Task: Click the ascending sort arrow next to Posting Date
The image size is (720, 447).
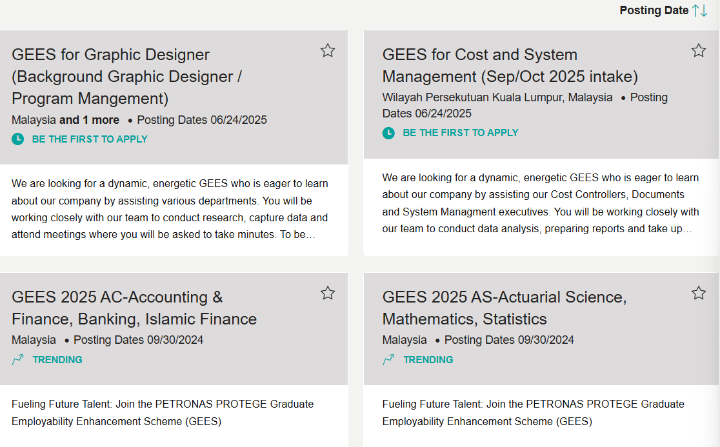Action: [x=695, y=10]
